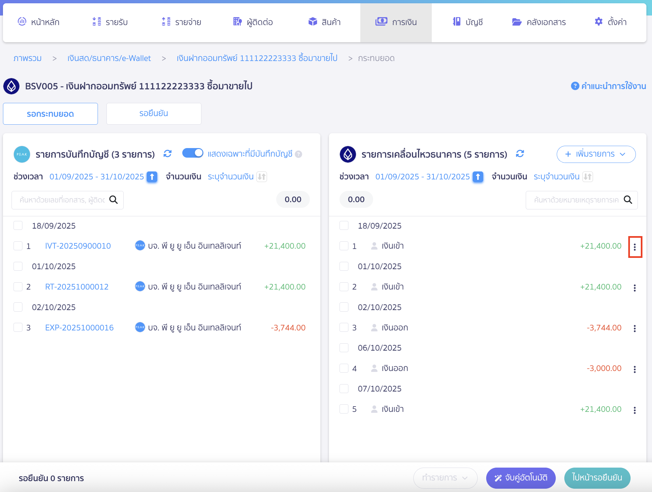
Task: Click the จับคู่อัตโนมัติ button
Action: (x=520, y=478)
